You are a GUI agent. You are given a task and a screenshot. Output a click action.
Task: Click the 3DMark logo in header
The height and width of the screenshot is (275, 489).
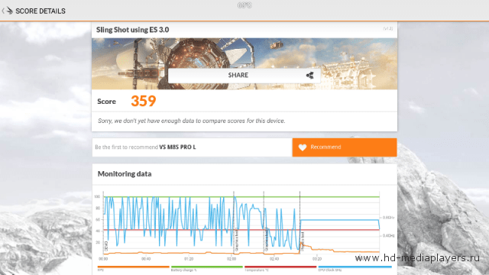pyautogui.click(x=10, y=11)
